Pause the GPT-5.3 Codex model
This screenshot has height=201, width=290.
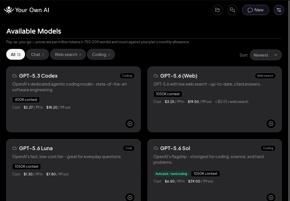130,123
